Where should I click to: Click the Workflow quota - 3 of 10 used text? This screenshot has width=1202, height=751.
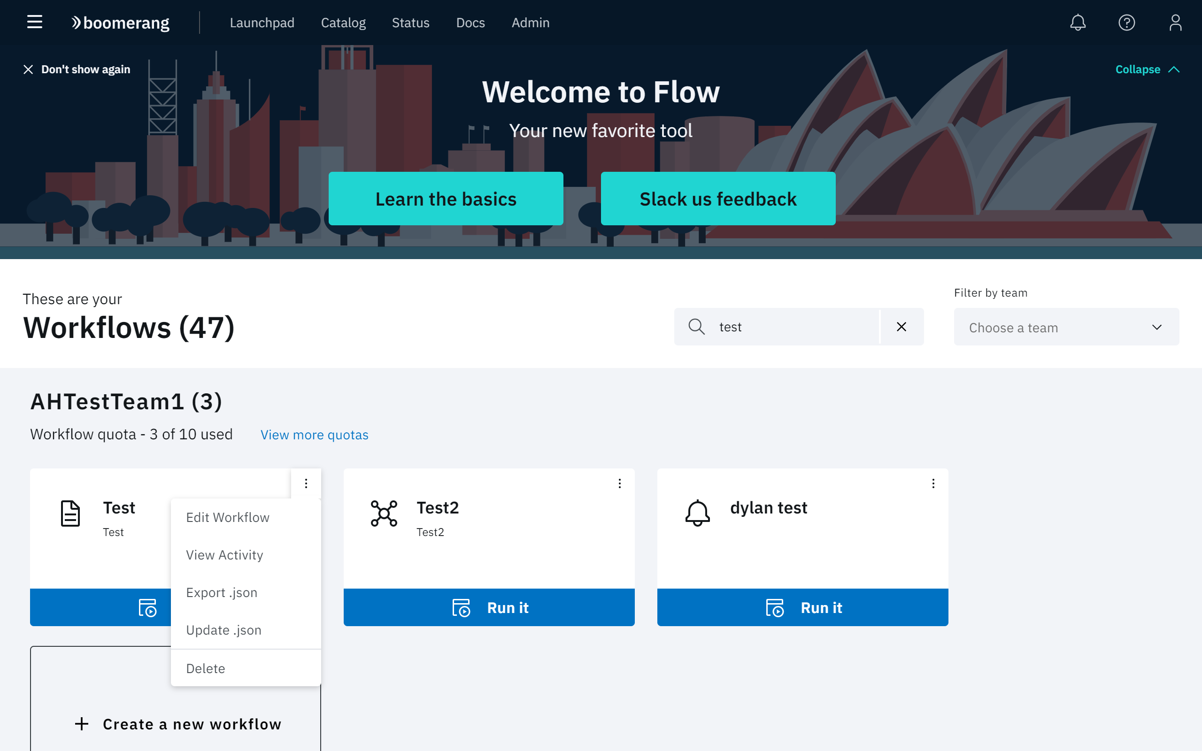(x=131, y=434)
